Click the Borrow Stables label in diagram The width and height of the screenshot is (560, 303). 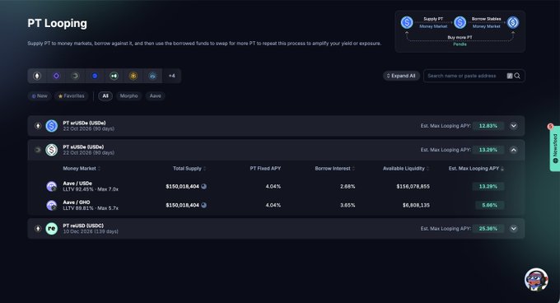(x=486, y=19)
